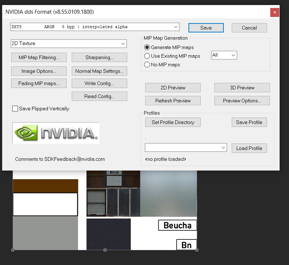
Task: Open the Sharpening options
Action: point(99,57)
